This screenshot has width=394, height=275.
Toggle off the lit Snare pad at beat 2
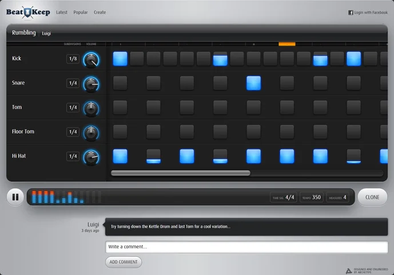tap(253, 83)
